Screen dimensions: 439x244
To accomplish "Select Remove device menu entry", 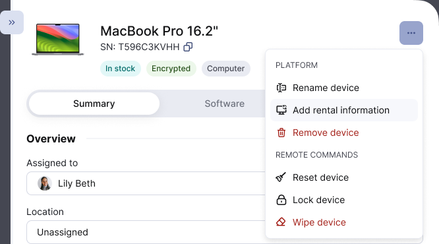I will click(344, 133).
